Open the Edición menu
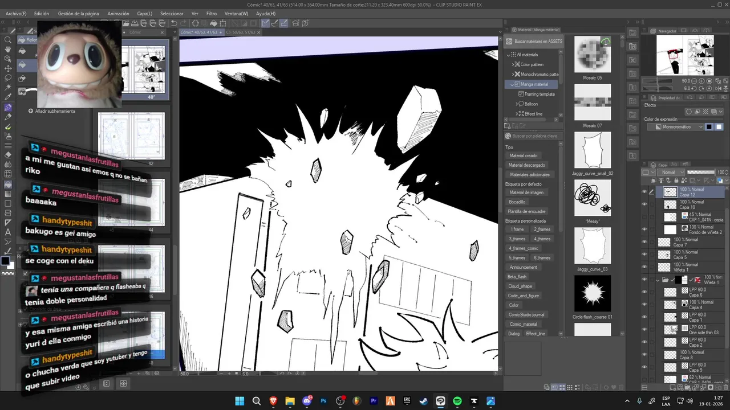 (x=41, y=13)
